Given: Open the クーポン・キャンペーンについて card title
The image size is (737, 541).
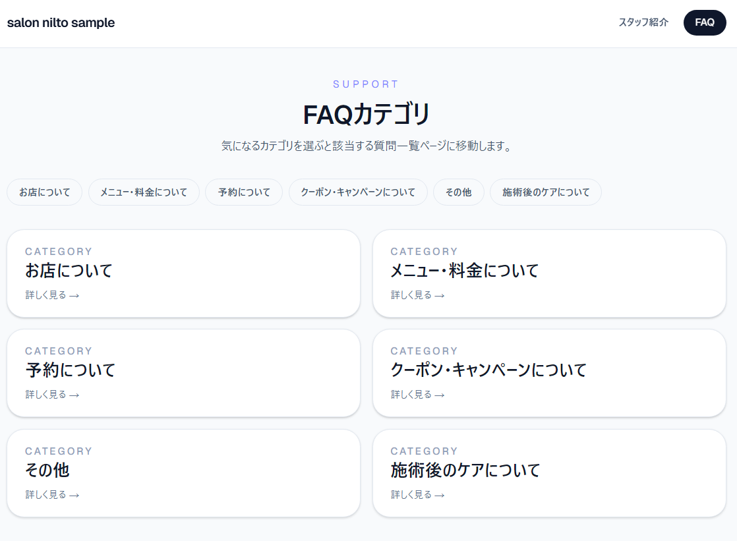Looking at the screenshot, I should click(488, 370).
